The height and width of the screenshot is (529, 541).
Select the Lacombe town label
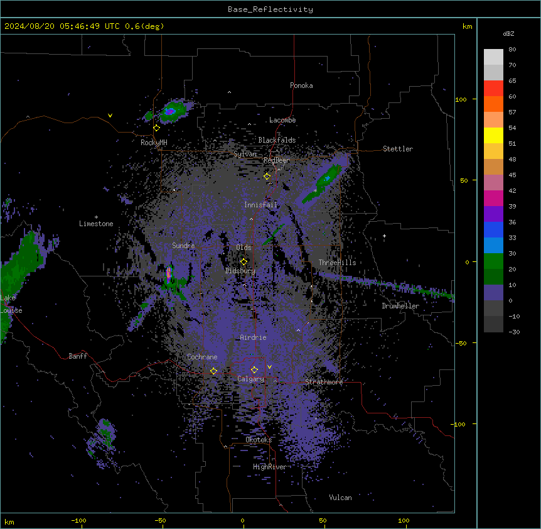click(x=282, y=120)
